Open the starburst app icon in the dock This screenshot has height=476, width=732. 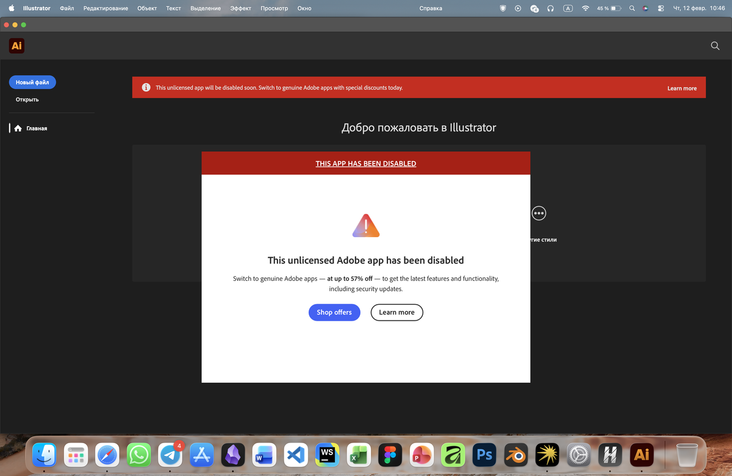point(547,455)
